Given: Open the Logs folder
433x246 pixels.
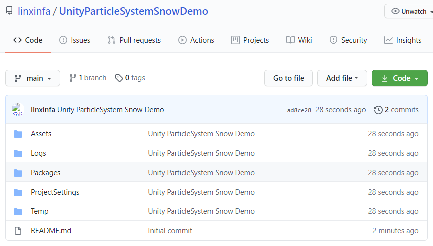Looking at the screenshot, I should (38, 153).
